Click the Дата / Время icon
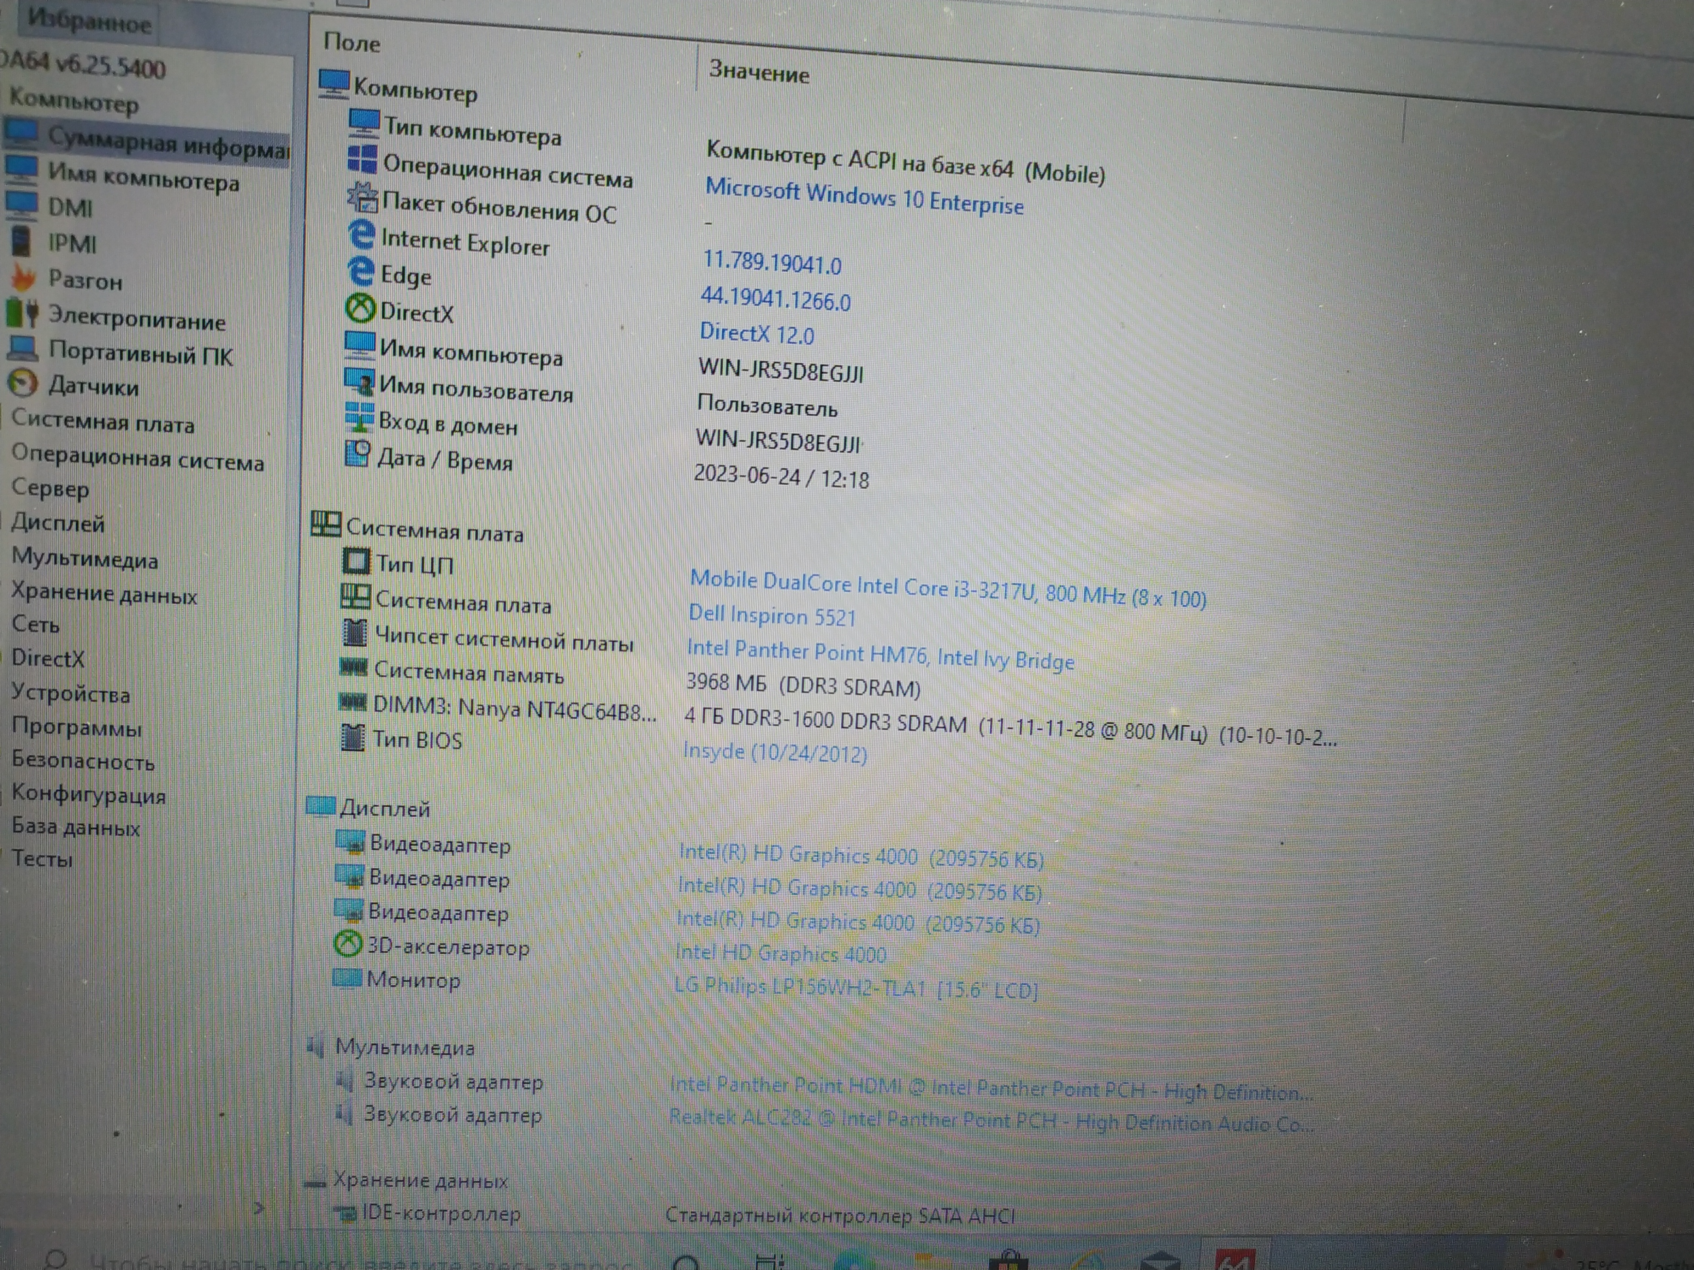Viewport: 1694px width, 1270px height. pyautogui.click(x=357, y=454)
